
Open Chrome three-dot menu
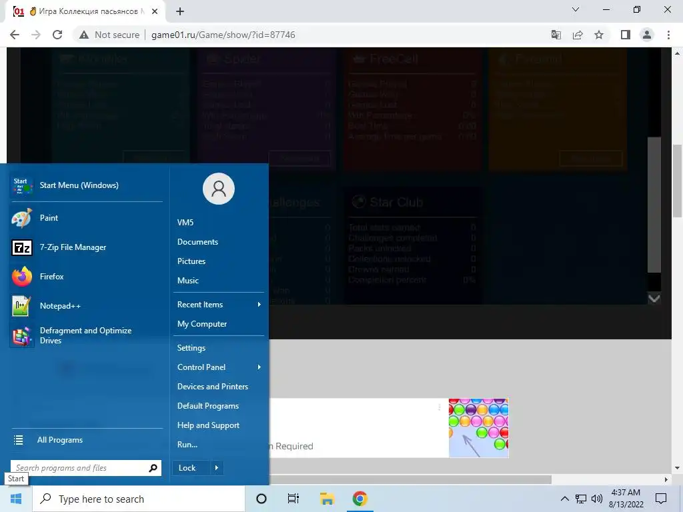(x=668, y=35)
